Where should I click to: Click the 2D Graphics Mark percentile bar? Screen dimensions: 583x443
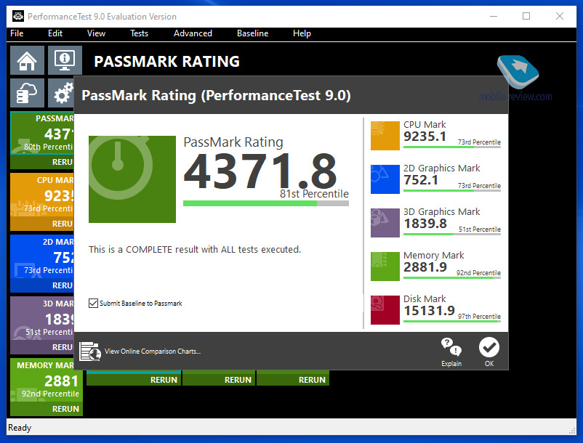[x=451, y=190]
